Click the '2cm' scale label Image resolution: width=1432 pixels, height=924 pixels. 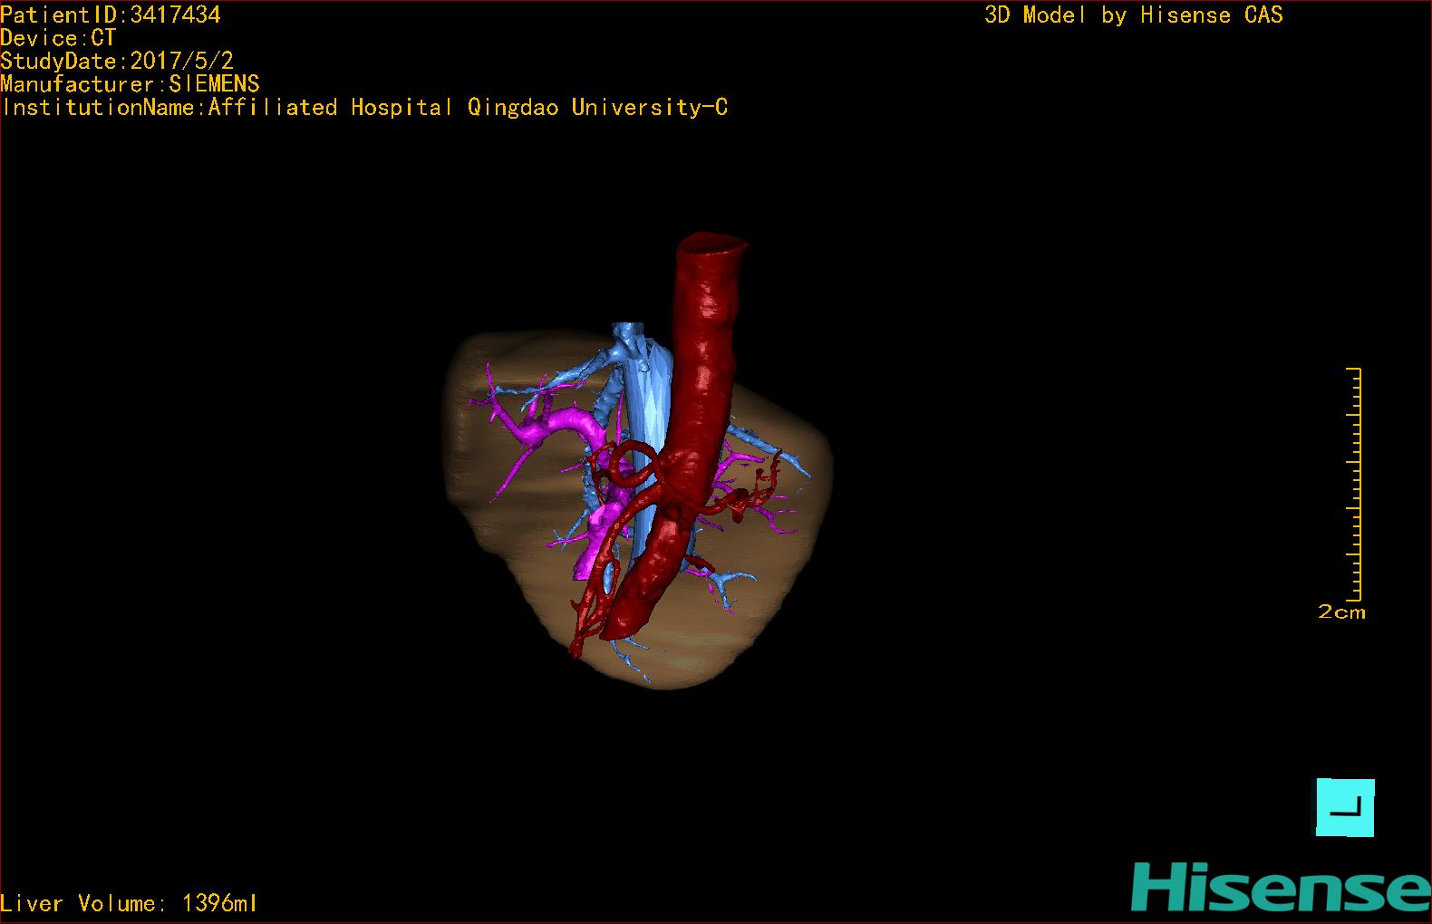[x=1341, y=612]
